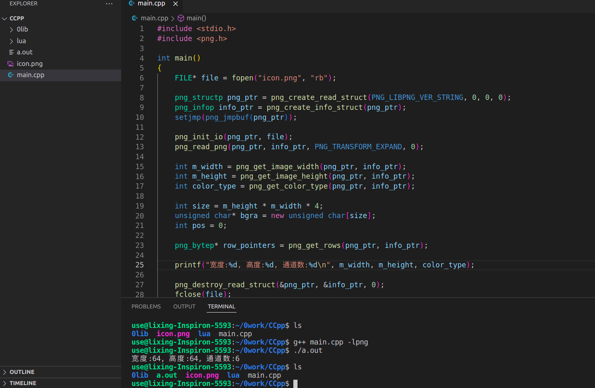This screenshot has height=388, width=595.
Task: Click the C++ icon in breadcrumb path
Action: 135,18
